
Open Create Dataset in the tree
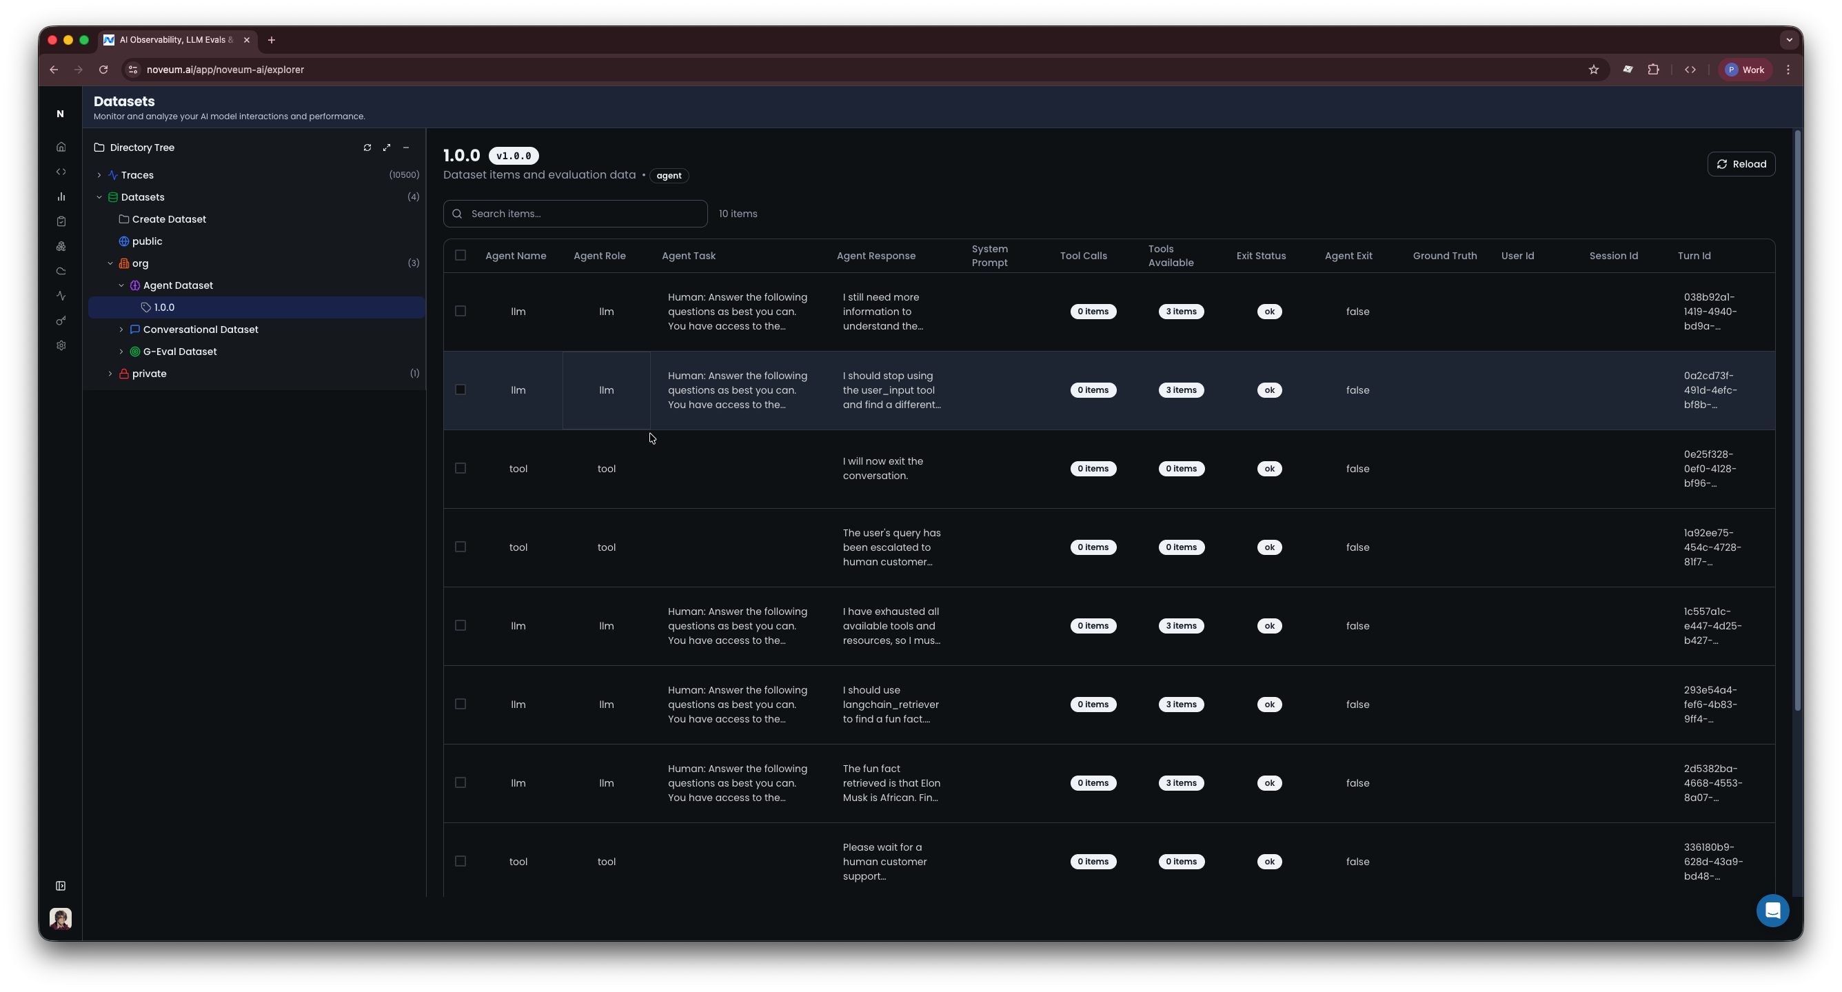169,220
